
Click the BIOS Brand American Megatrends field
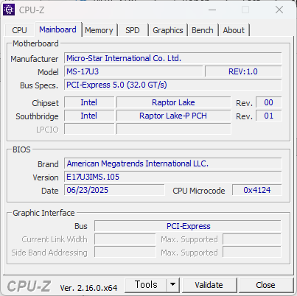173,163
